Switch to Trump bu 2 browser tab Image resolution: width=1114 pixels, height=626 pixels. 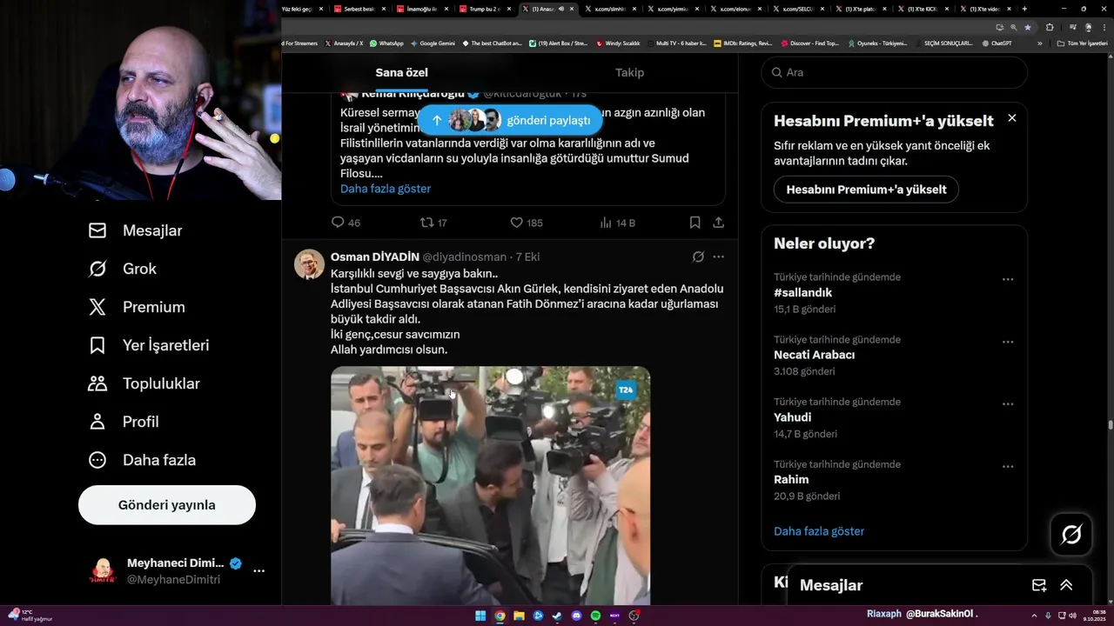click(x=484, y=9)
